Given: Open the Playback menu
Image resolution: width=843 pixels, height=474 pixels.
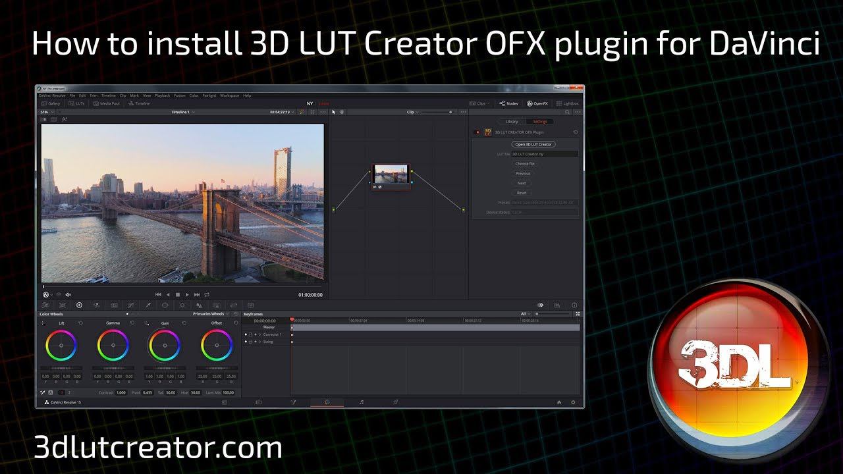Looking at the screenshot, I should click(x=162, y=95).
